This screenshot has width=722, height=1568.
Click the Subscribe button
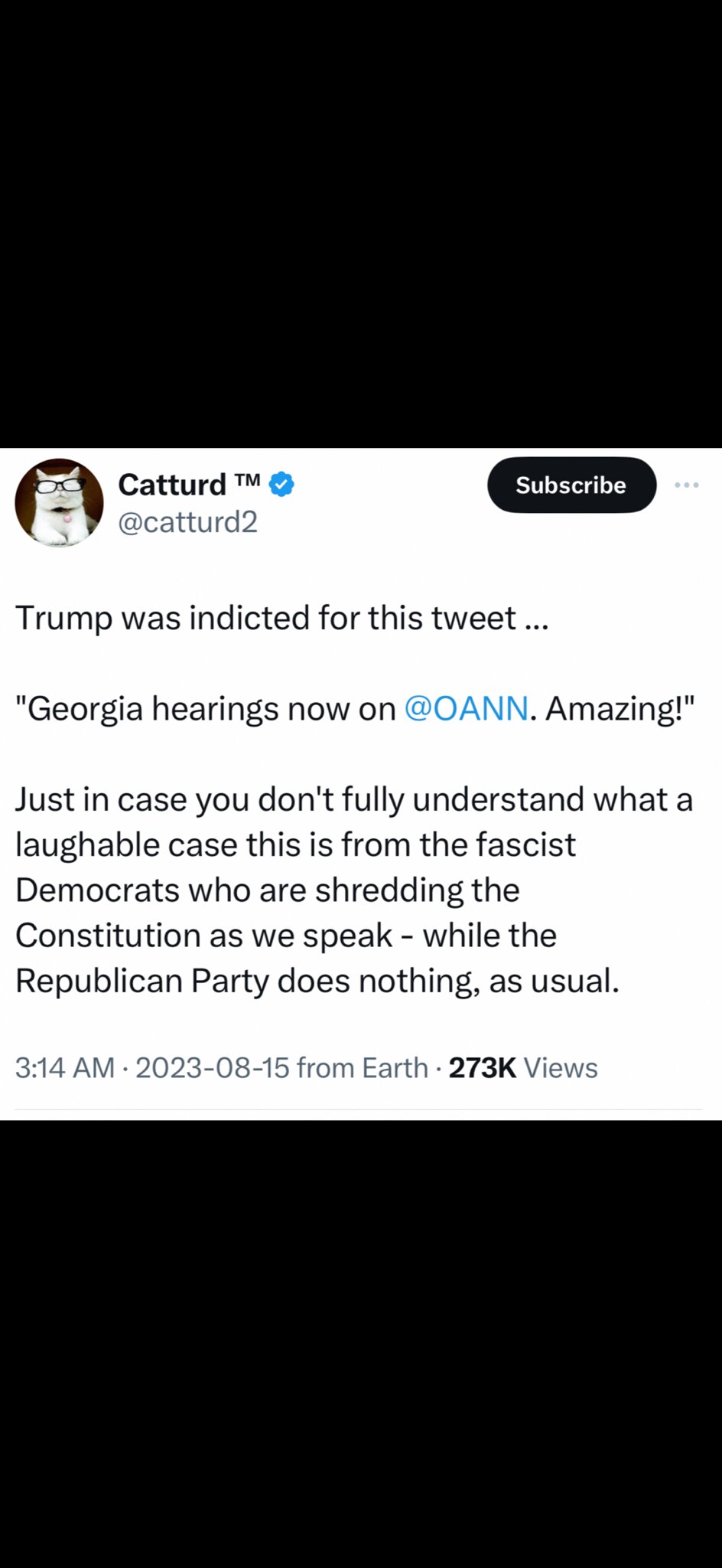pyautogui.click(x=571, y=485)
